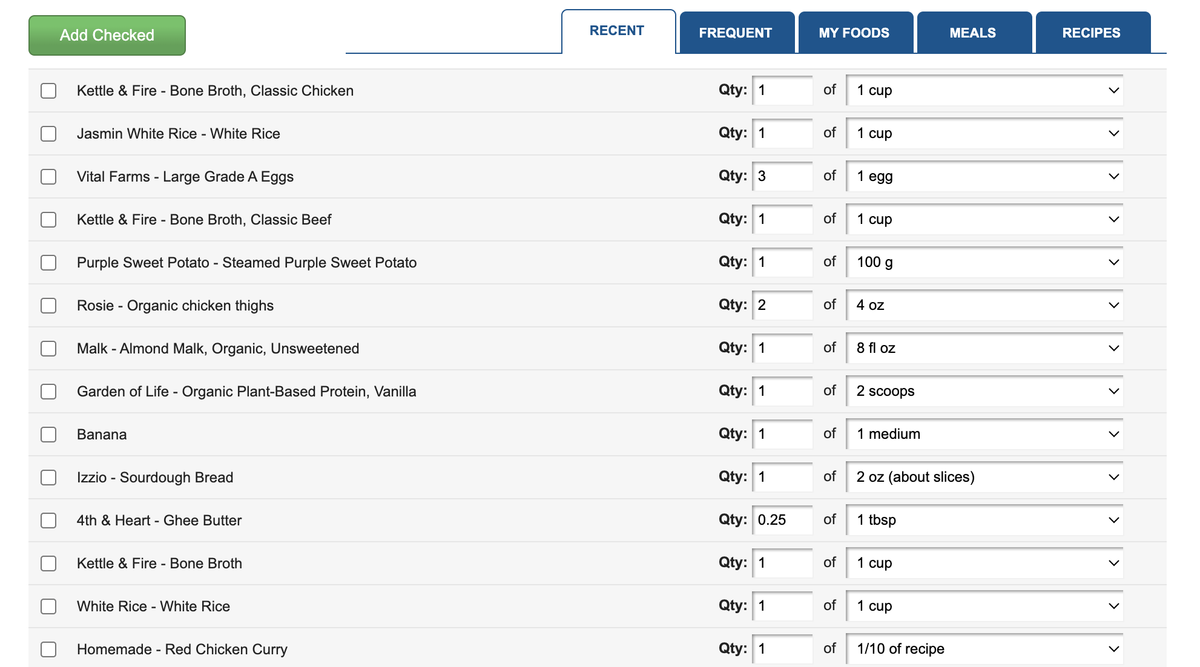Open serving dropdown for Classic Beef broth
The image size is (1200, 667).
984,219
